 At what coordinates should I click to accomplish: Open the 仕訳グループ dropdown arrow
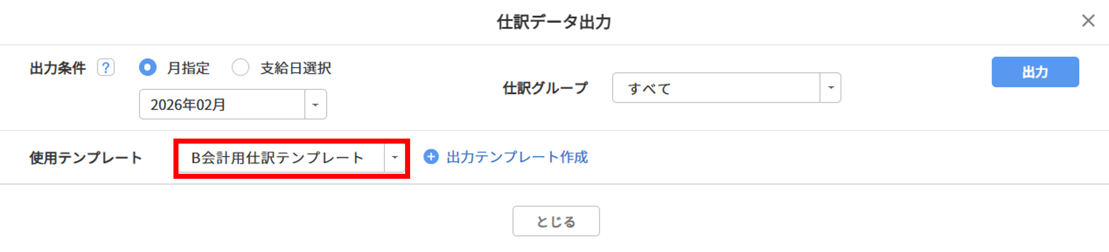[830, 88]
